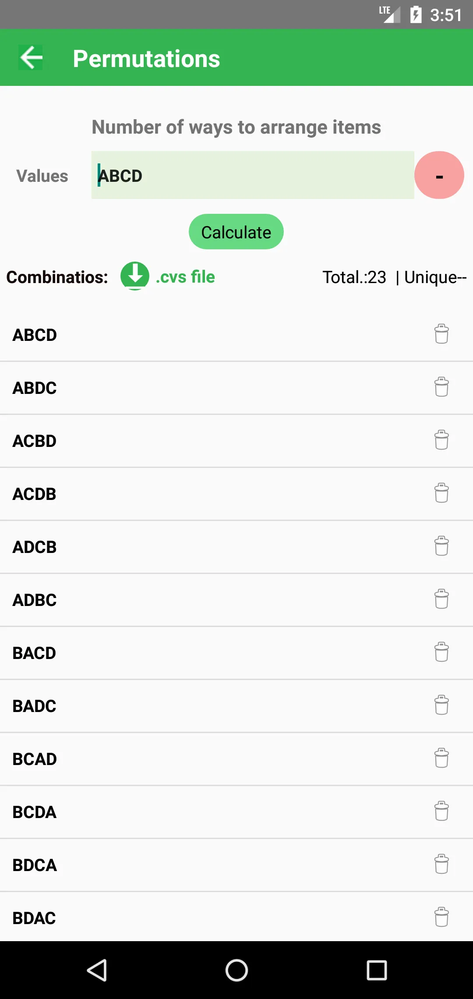Trash the BADC permutation
Screen dimensions: 473x999
coord(441,705)
